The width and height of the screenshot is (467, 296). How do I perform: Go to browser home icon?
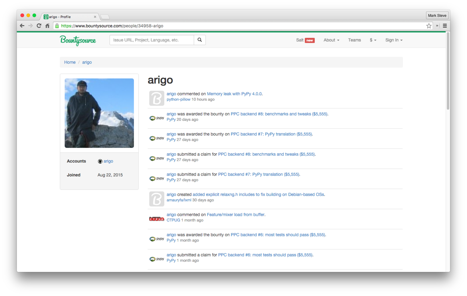click(x=47, y=26)
